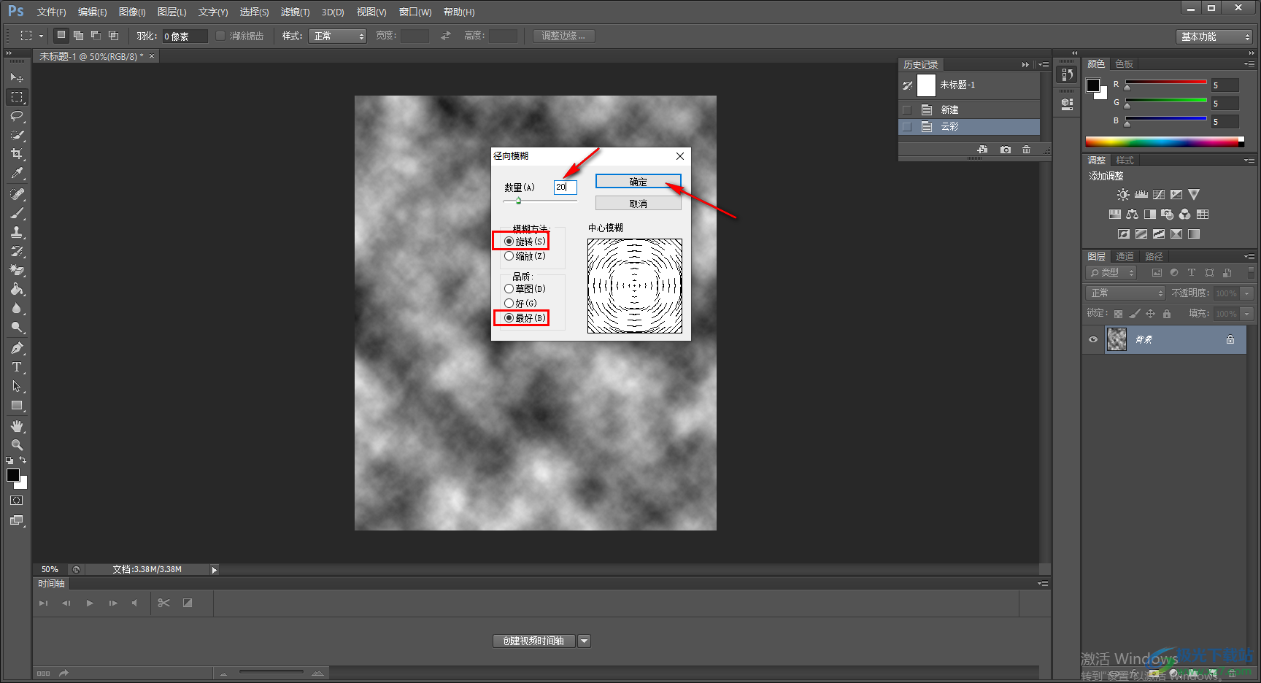
Task: Add Brightness/Contrast adjustment icon
Action: point(1123,195)
